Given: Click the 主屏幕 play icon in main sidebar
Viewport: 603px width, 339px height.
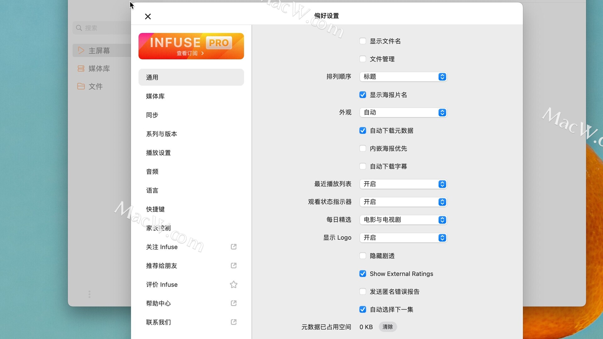Looking at the screenshot, I should [x=81, y=51].
